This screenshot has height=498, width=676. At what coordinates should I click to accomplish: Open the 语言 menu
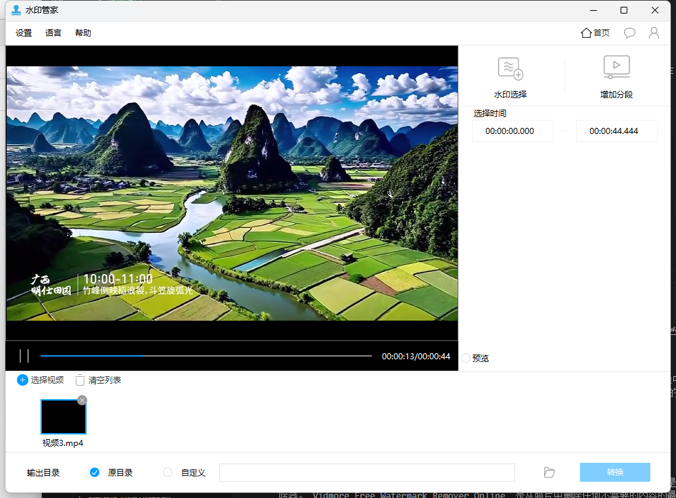pos(53,32)
